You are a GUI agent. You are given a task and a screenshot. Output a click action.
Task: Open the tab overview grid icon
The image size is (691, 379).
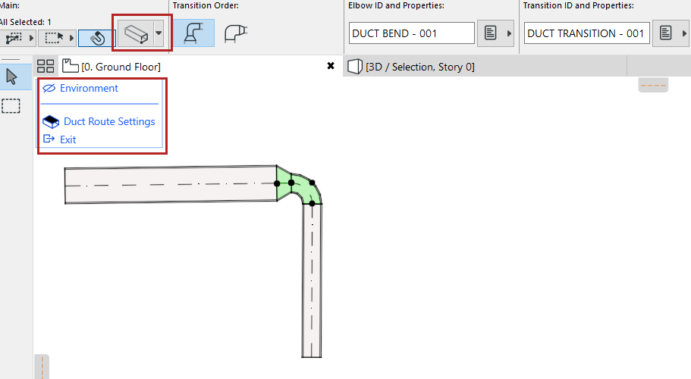(46, 67)
